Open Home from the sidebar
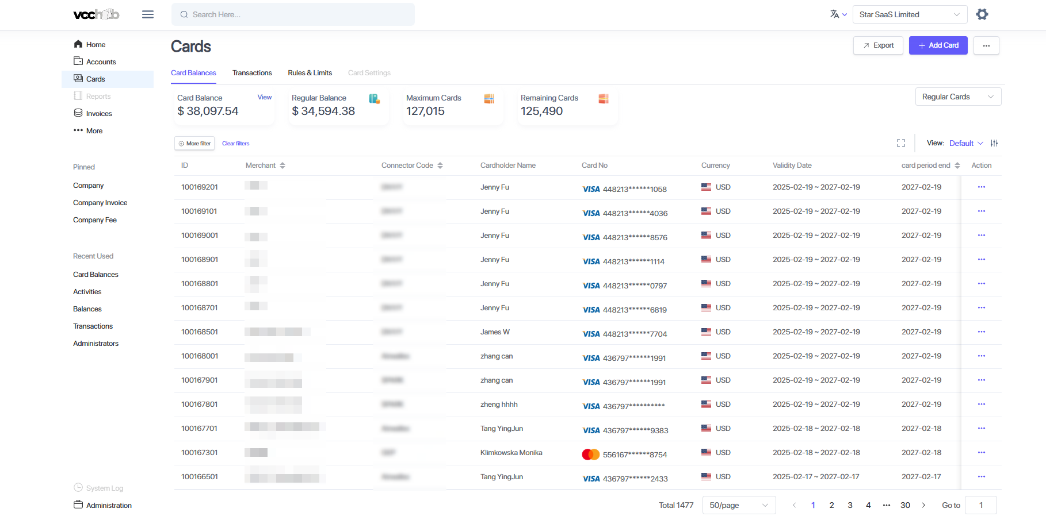The width and height of the screenshot is (1046, 520). pos(96,44)
